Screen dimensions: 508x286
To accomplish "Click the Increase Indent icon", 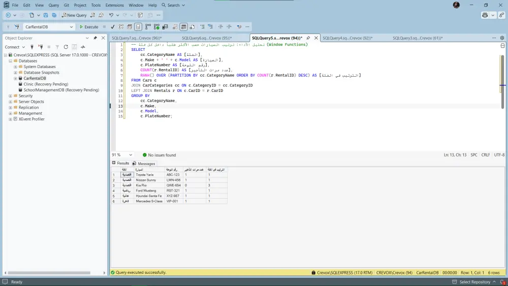I will point(229,27).
